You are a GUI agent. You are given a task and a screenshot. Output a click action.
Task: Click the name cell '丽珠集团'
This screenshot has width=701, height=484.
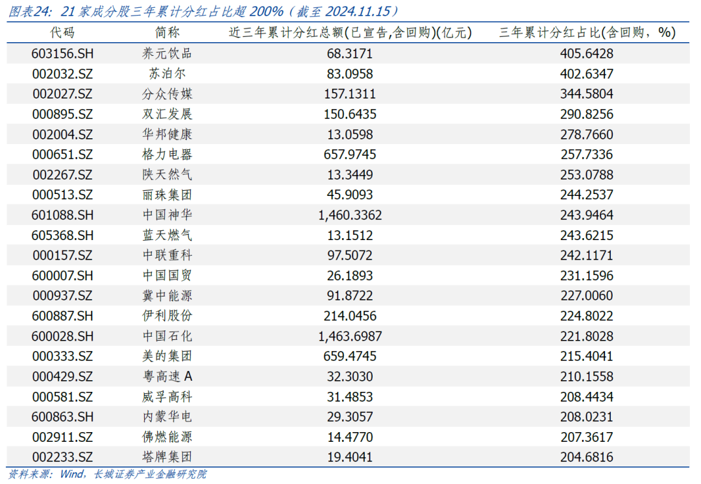167,195
